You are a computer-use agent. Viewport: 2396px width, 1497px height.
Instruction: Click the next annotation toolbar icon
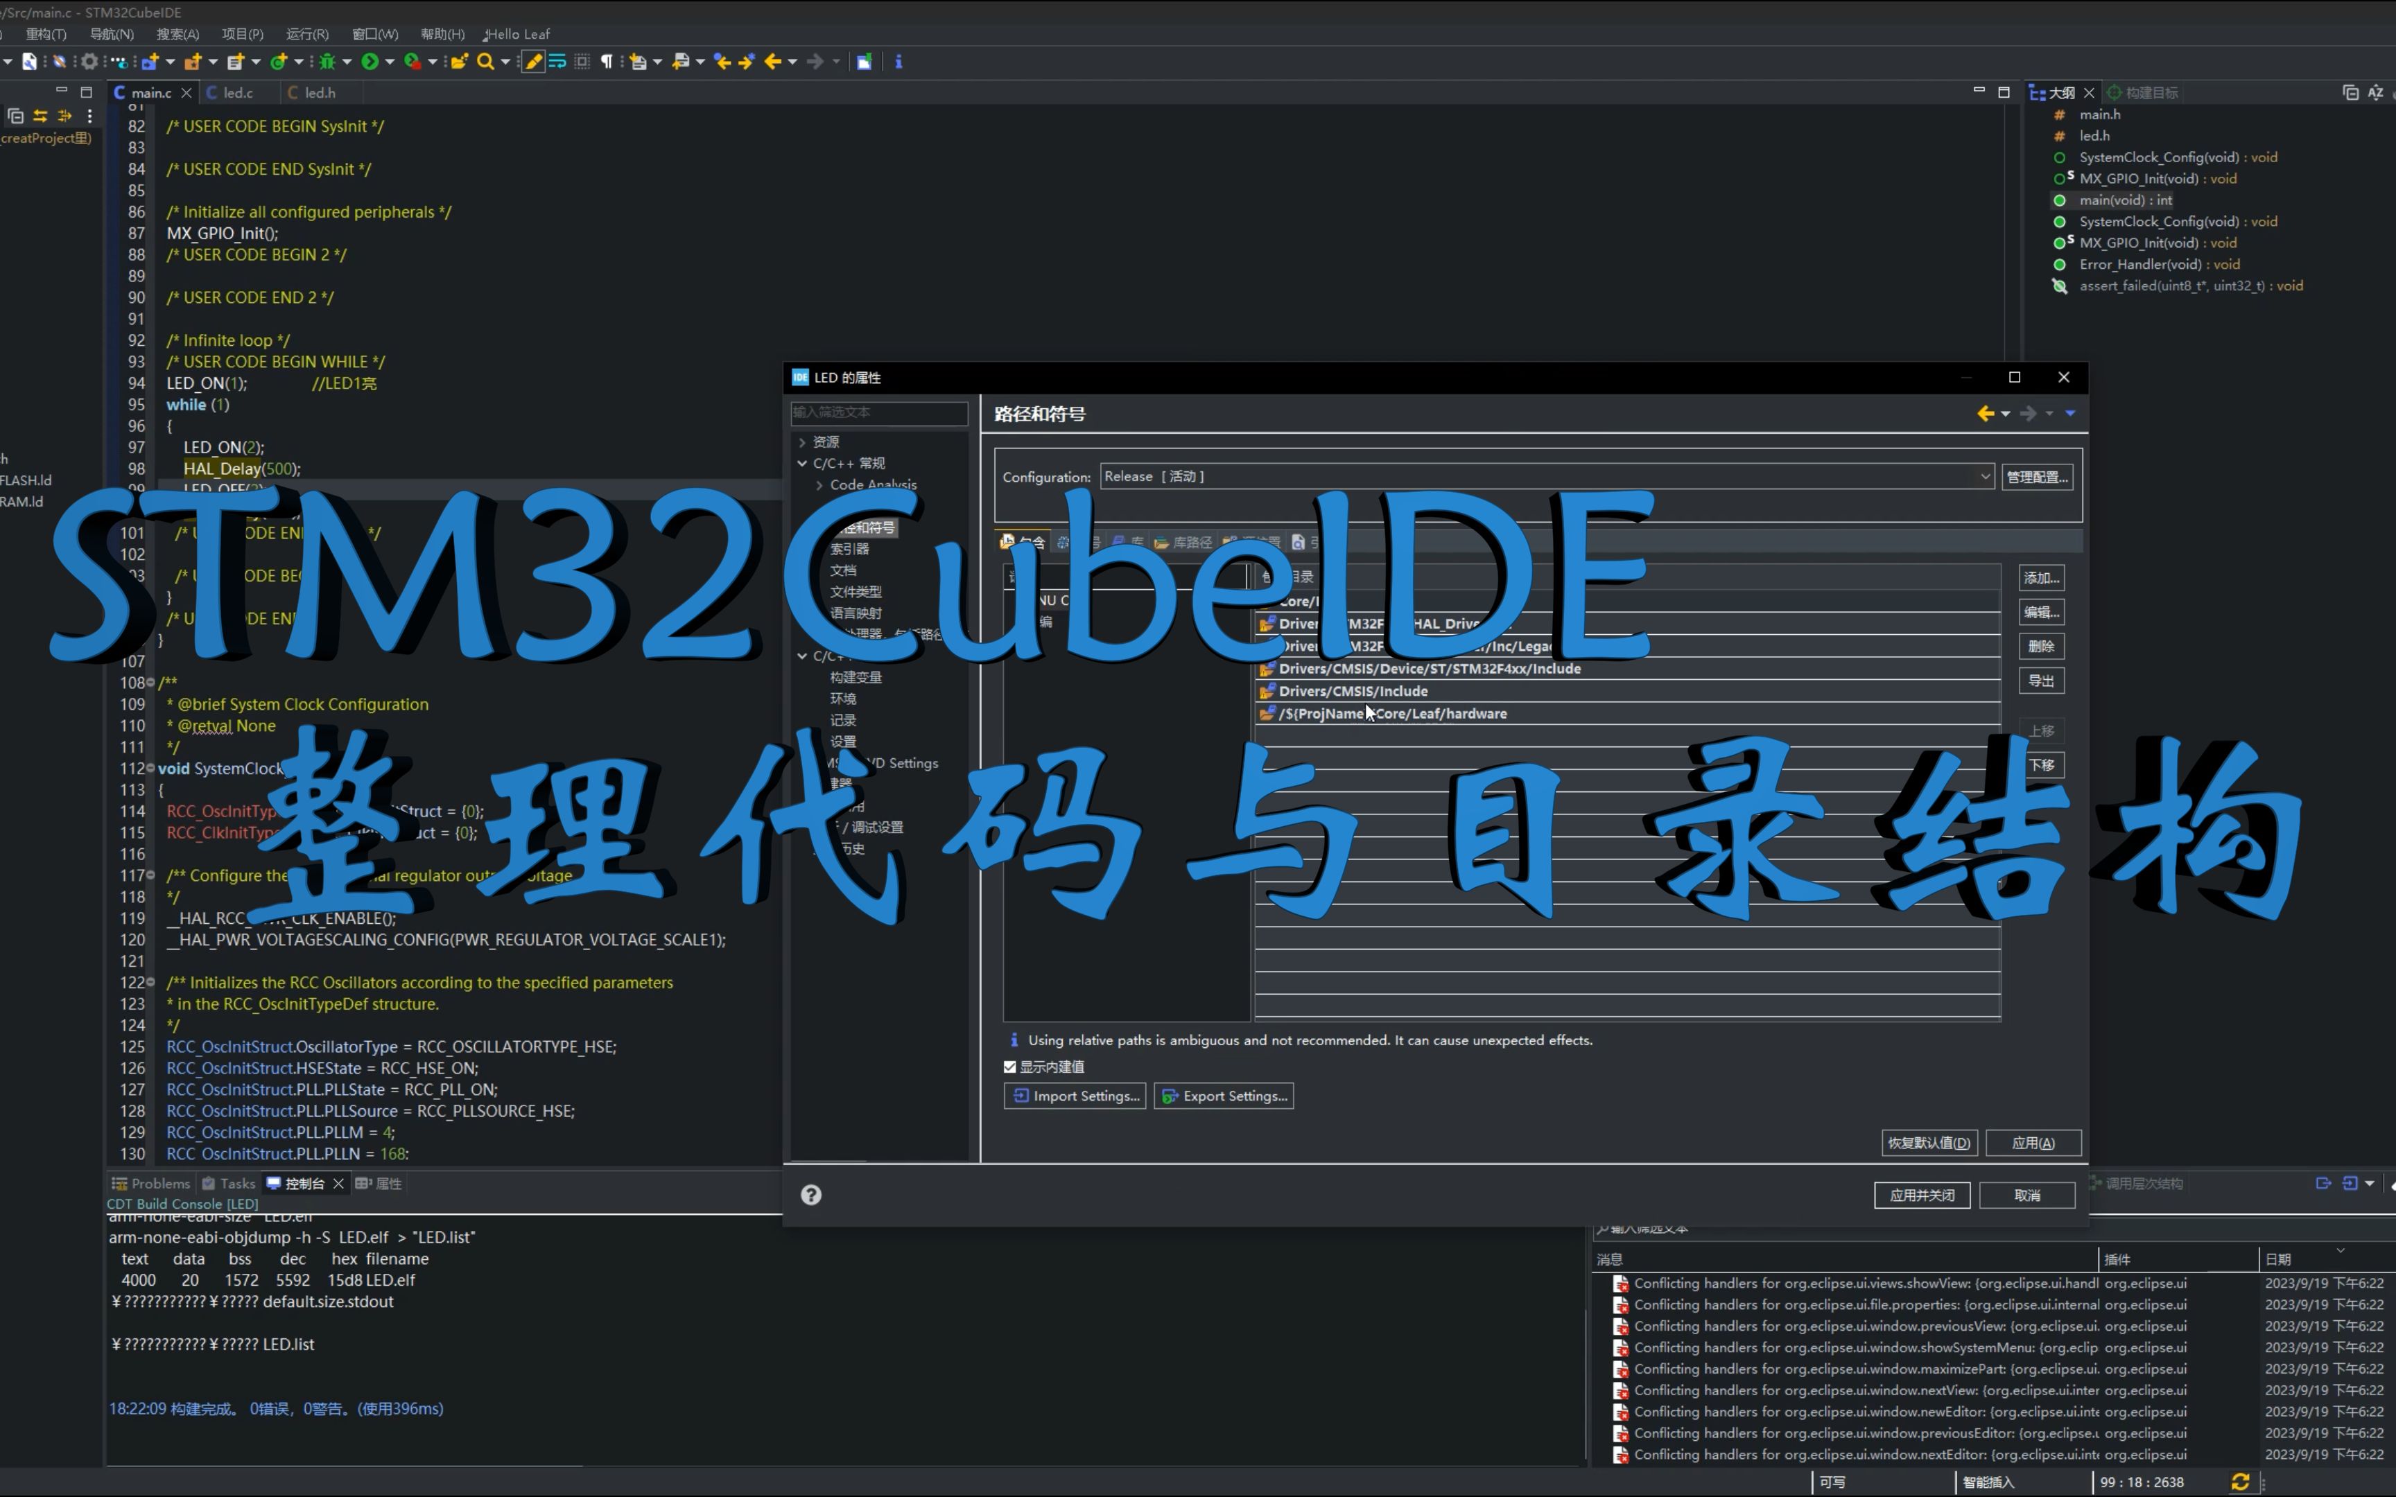pos(639,62)
